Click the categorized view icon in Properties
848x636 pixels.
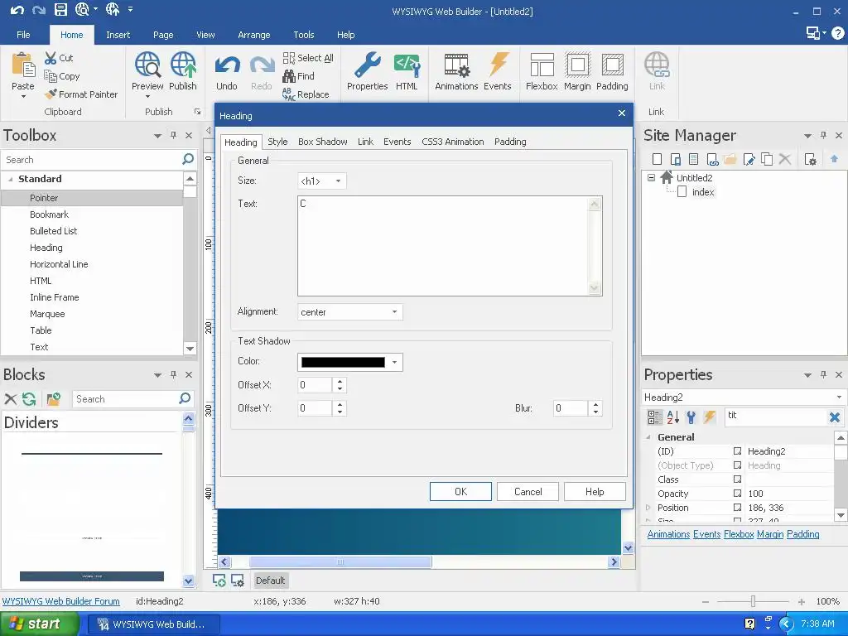point(654,417)
